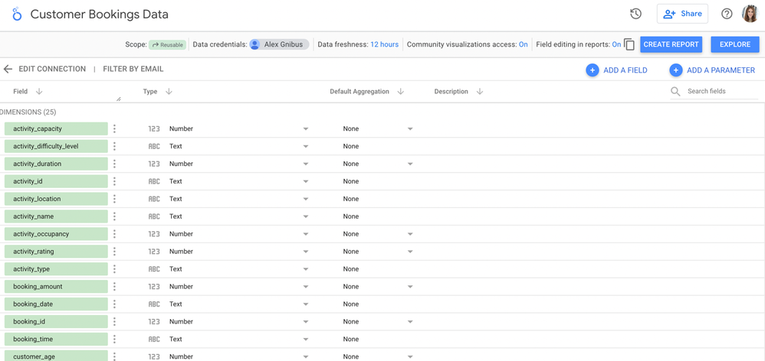Select the activity_capacity field chip

pos(56,128)
